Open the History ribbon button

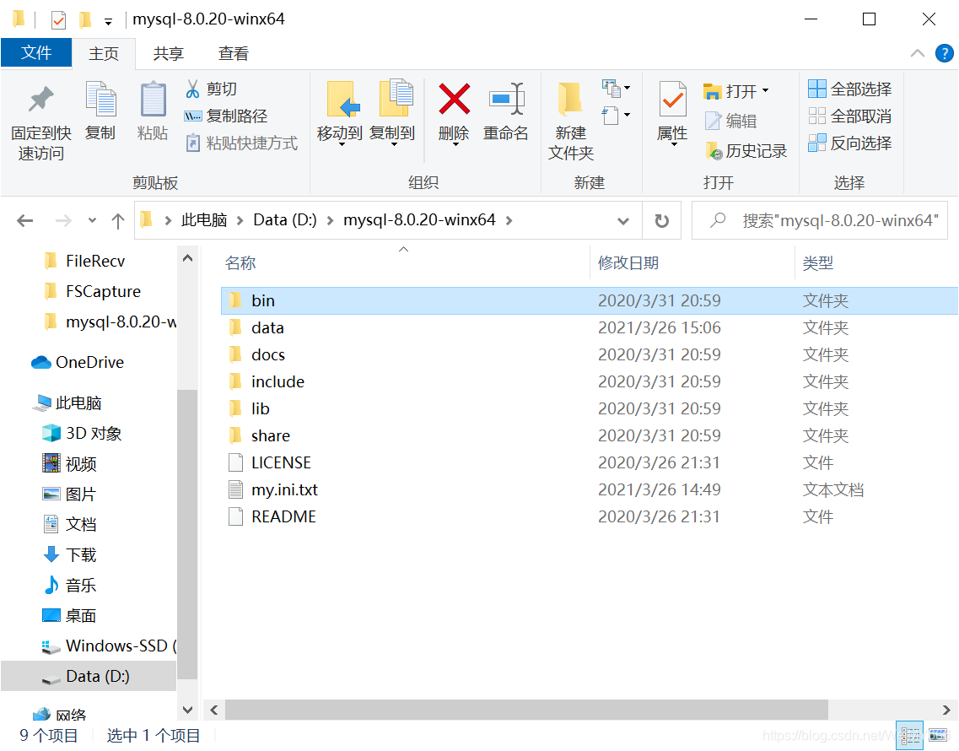pyautogui.click(x=746, y=150)
